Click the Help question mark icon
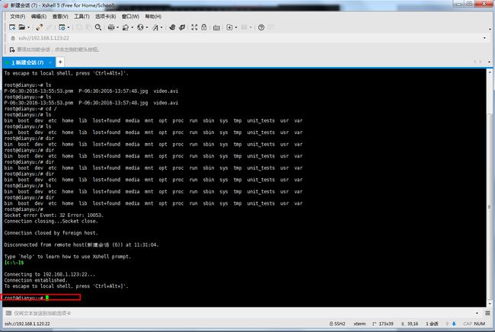The image size is (495, 332). click(261, 27)
